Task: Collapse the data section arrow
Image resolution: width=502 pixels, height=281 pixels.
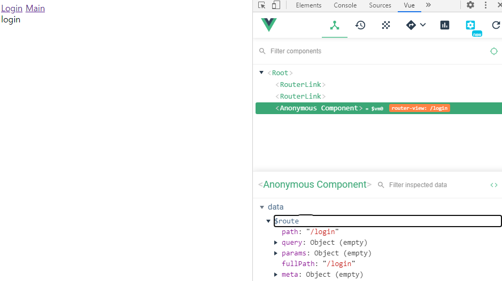Action: (262, 207)
